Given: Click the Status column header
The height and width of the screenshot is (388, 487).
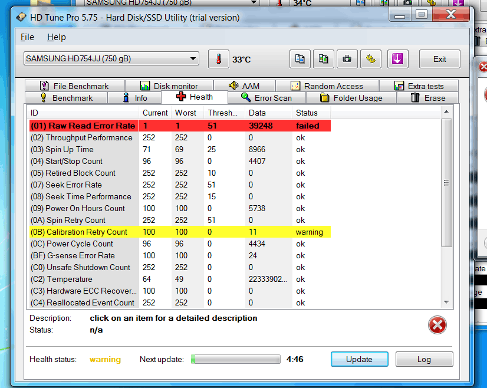Looking at the screenshot, I should pyautogui.click(x=311, y=113).
